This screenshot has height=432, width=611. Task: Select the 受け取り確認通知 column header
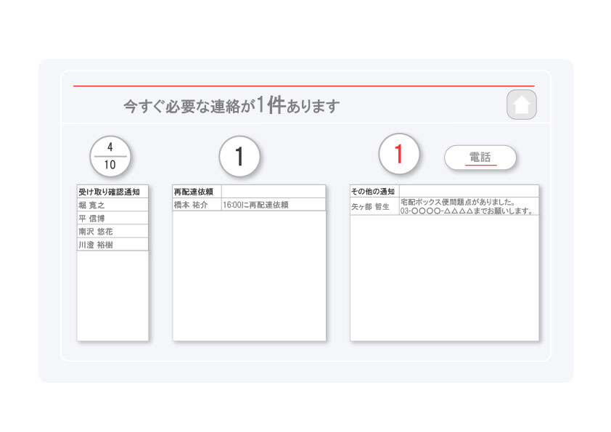(112, 192)
